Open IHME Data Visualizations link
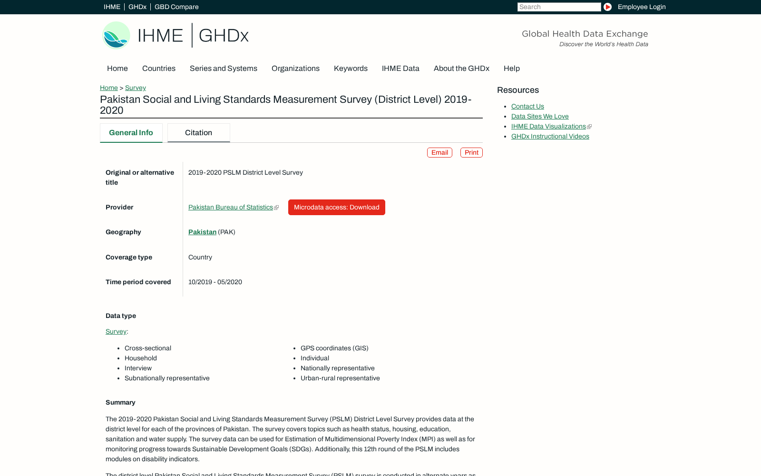This screenshot has width=761, height=476. [548, 126]
